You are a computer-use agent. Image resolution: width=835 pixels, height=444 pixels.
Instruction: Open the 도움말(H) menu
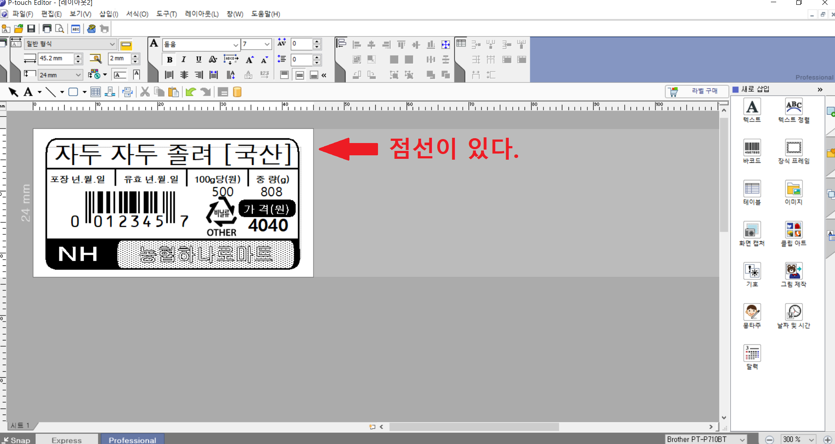tap(266, 14)
